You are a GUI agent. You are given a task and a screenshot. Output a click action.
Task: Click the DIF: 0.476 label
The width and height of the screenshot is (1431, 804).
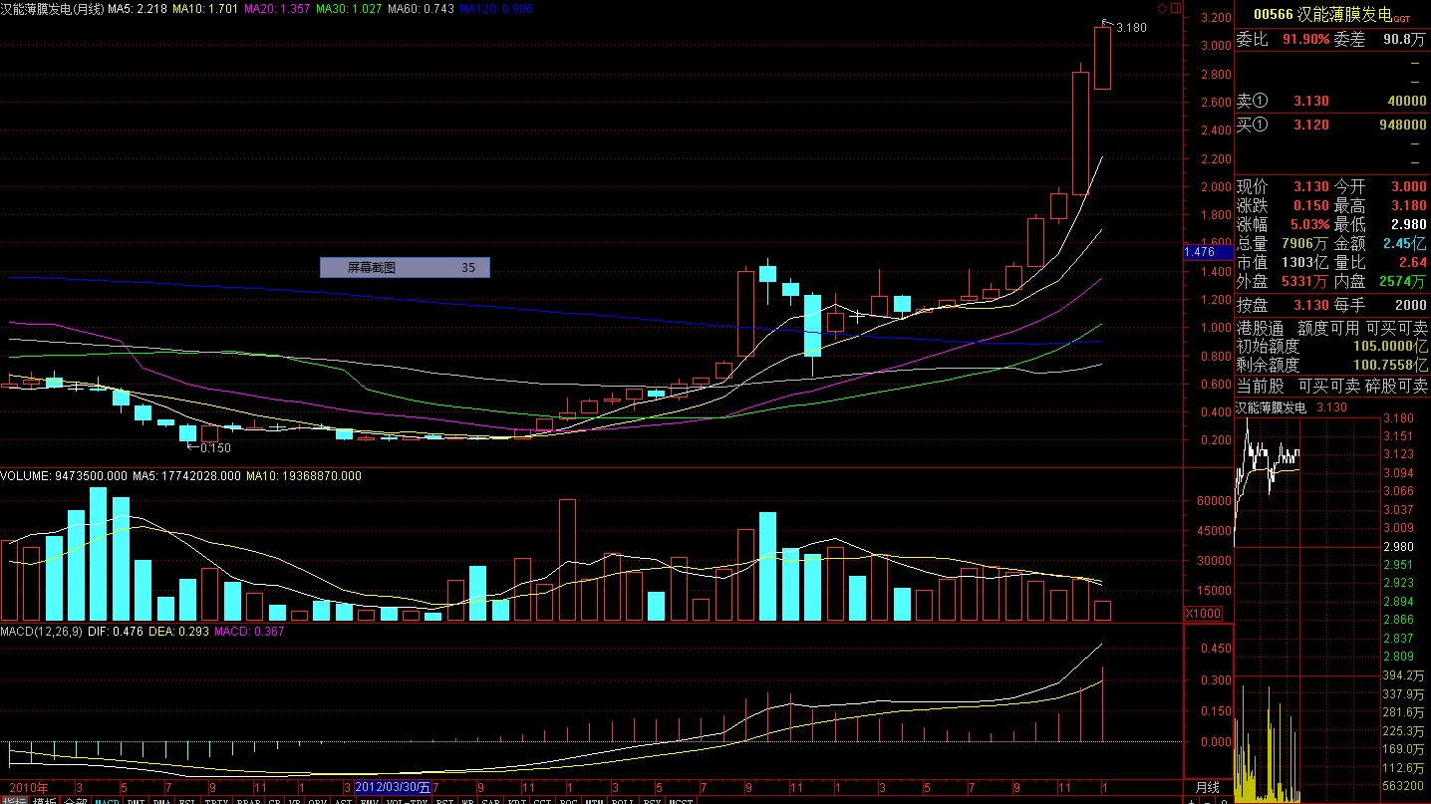(115, 632)
